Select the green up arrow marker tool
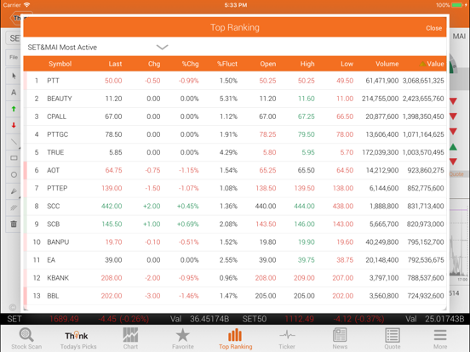 click(14, 109)
